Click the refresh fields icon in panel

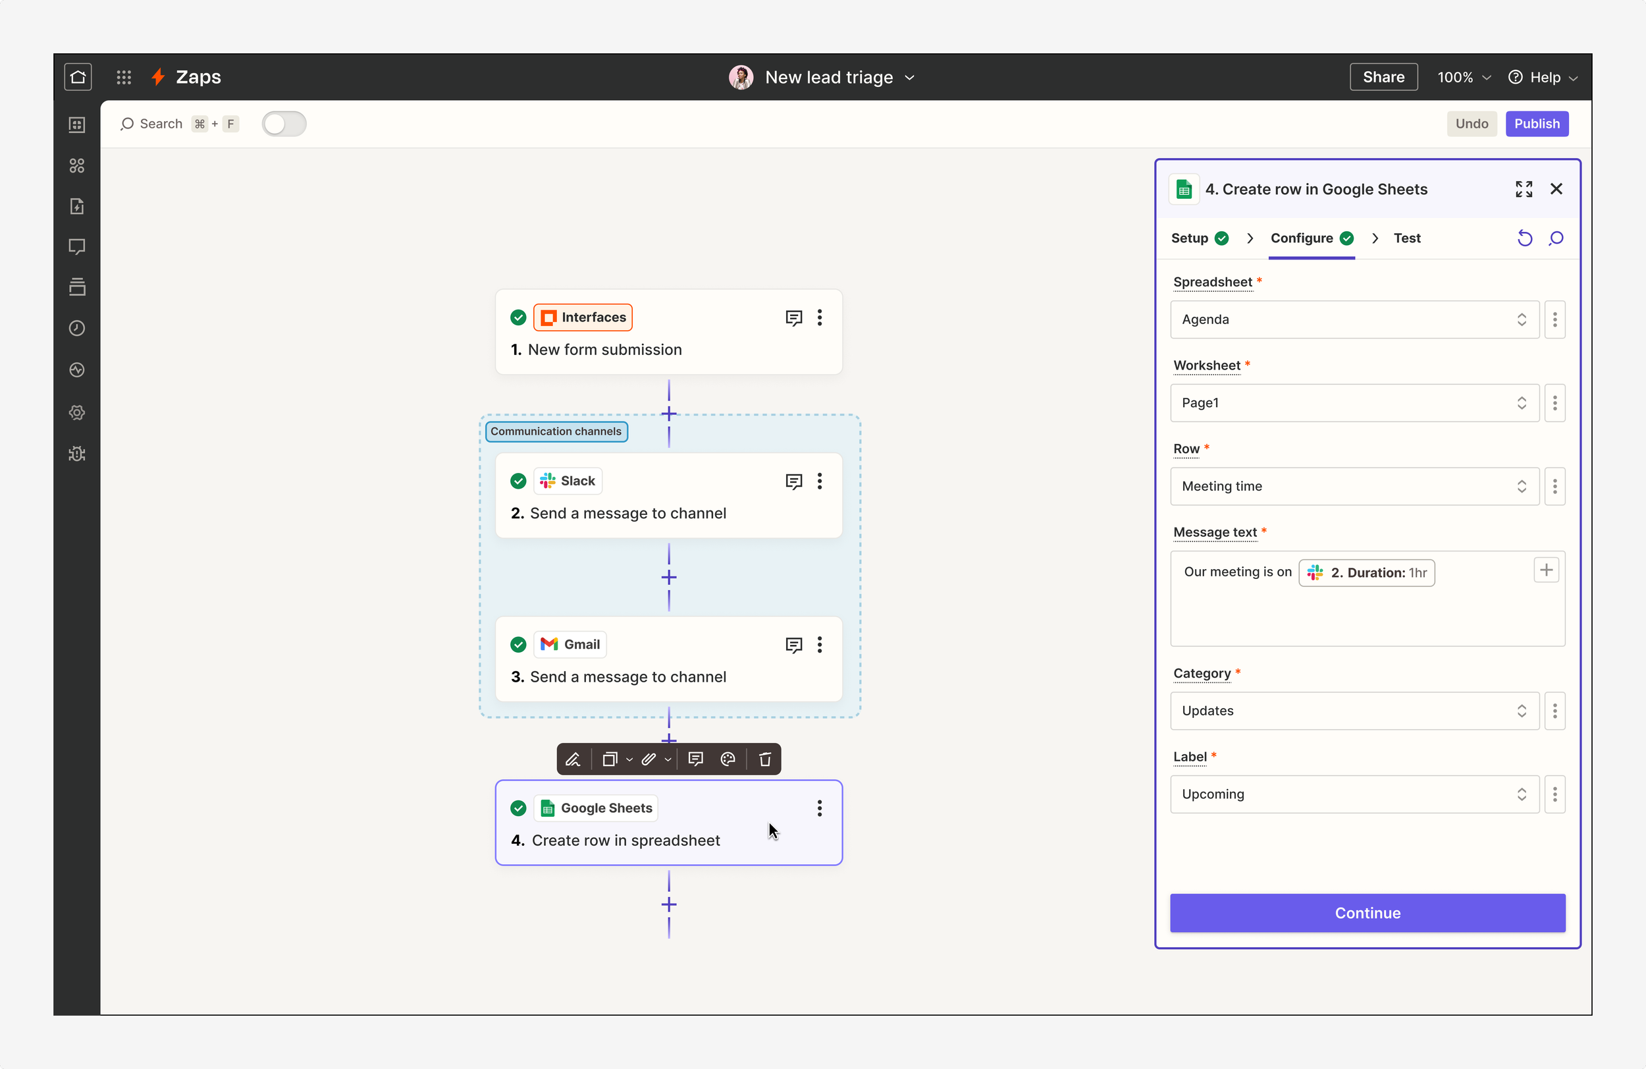click(1524, 238)
